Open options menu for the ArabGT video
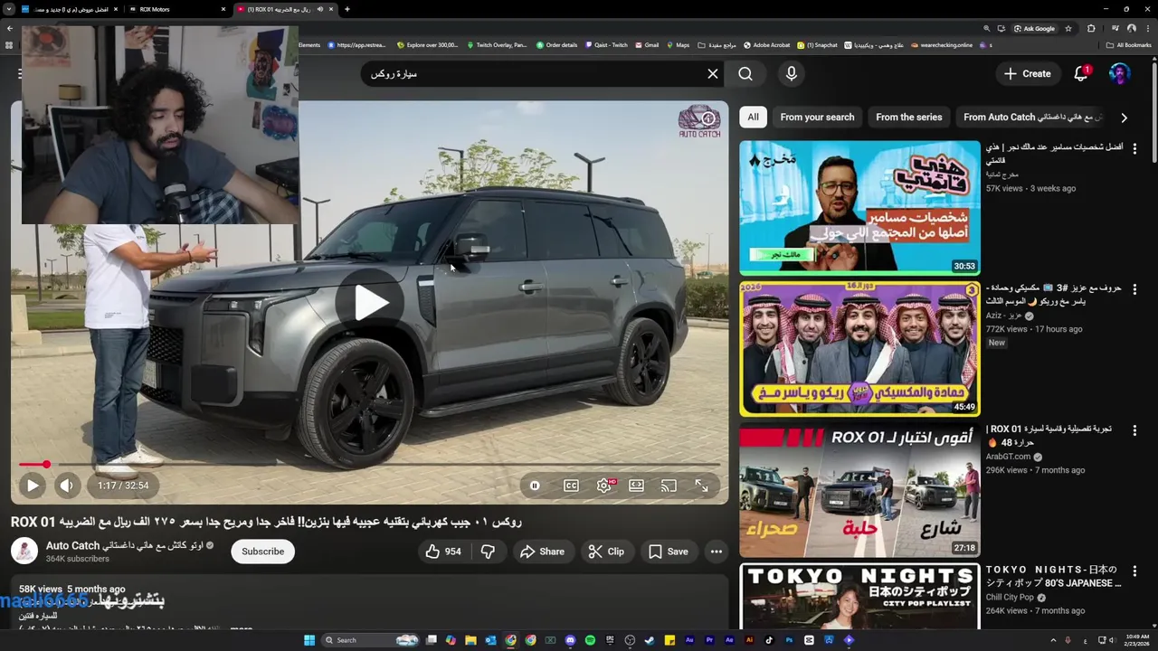The image size is (1158, 651). [1134, 430]
